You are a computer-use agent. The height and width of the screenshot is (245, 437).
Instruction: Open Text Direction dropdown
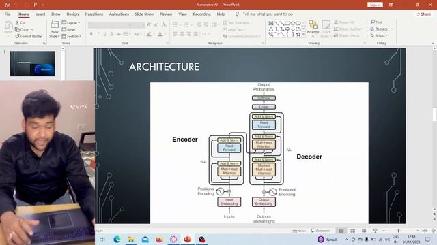[238, 22]
